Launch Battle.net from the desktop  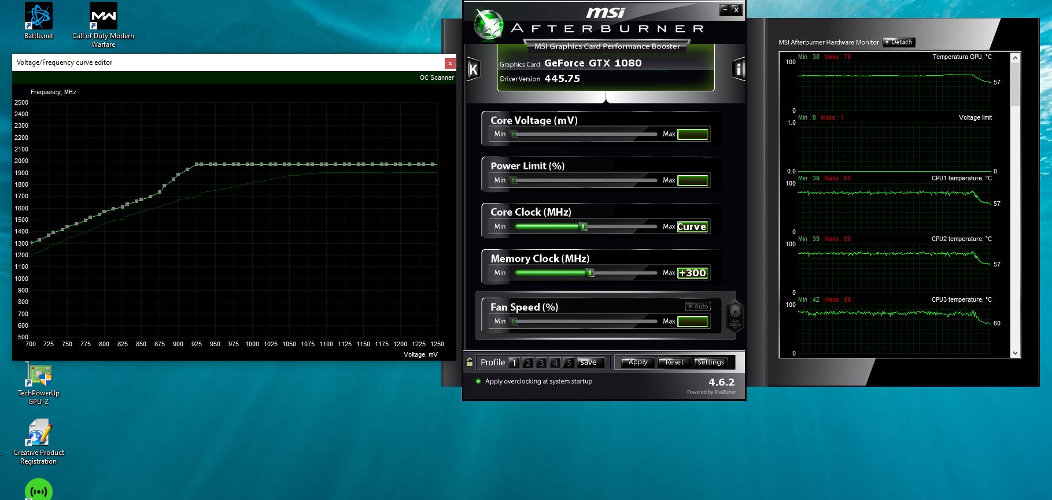coord(38,21)
